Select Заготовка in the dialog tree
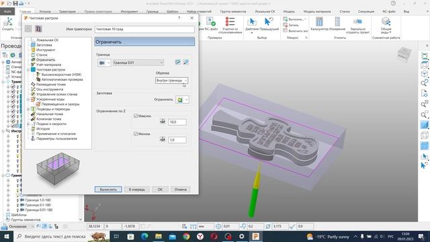 pos(44,45)
